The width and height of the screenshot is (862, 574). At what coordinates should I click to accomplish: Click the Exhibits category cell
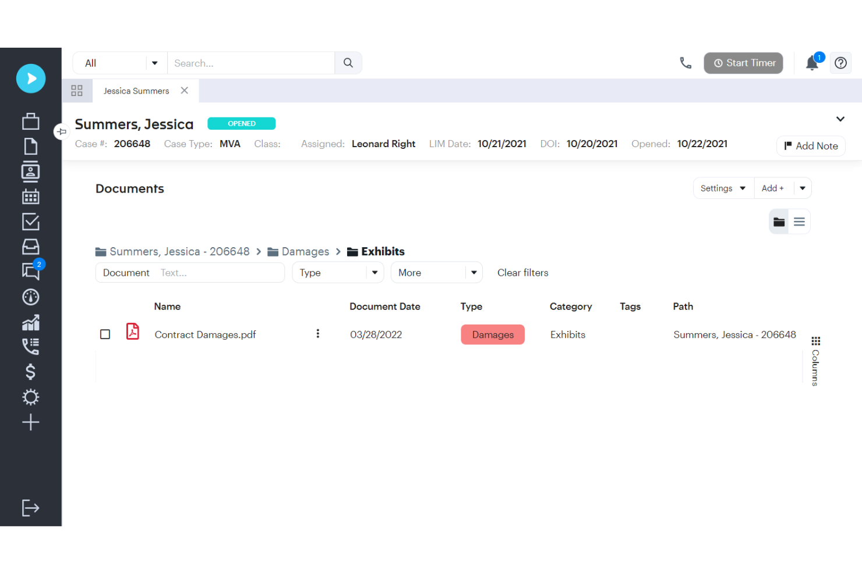[x=567, y=334]
